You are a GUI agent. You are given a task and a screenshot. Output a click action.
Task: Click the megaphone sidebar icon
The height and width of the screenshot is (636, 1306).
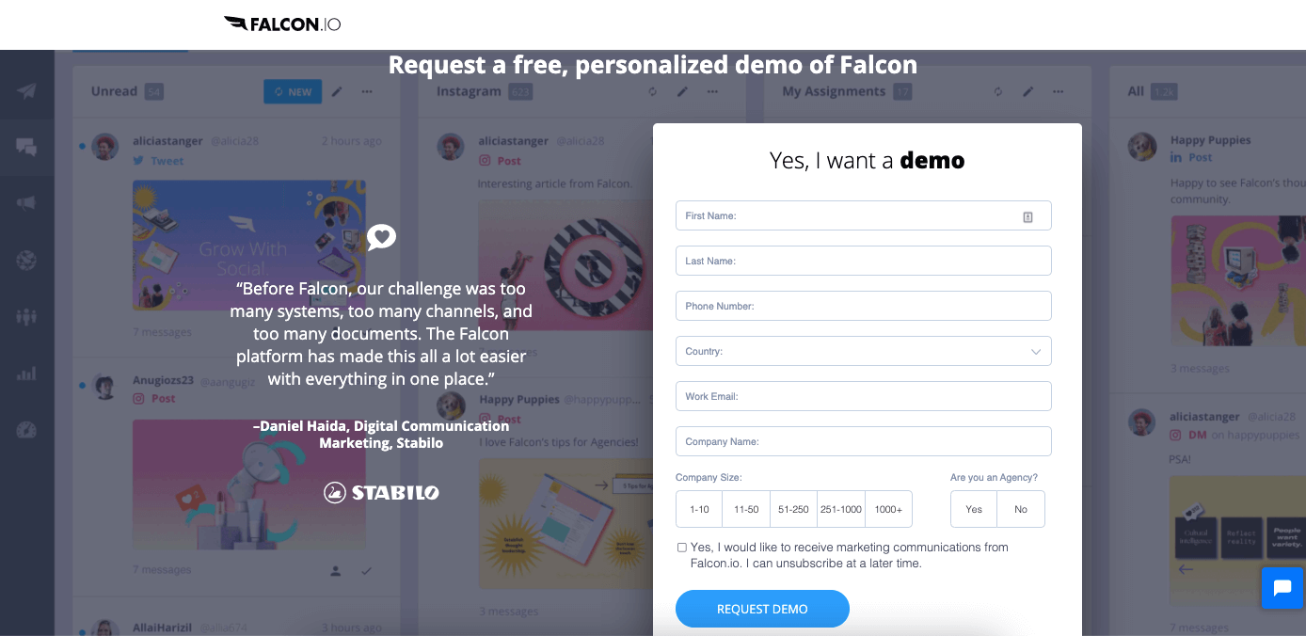26,203
